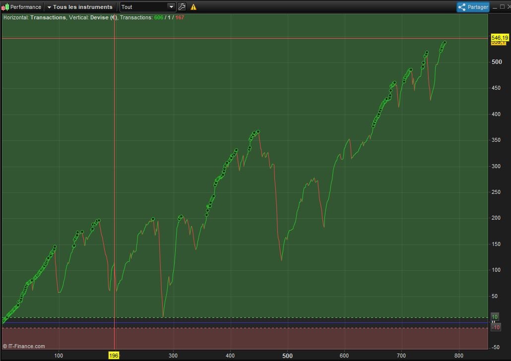Click the Performance candlestick icon
The width and height of the screenshot is (511, 361).
pyautogui.click(x=5, y=7)
